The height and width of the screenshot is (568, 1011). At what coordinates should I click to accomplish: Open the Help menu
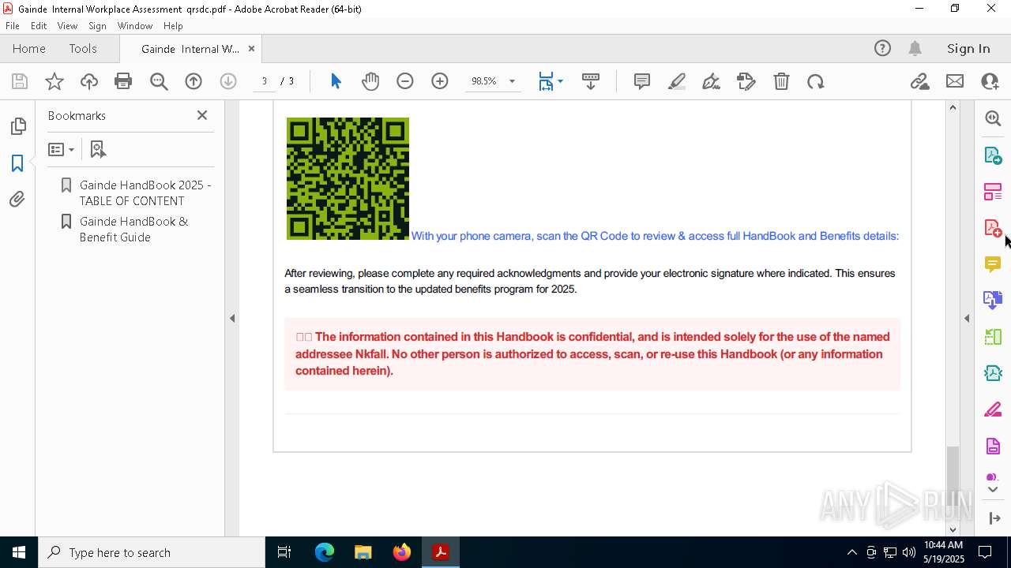[173, 25]
